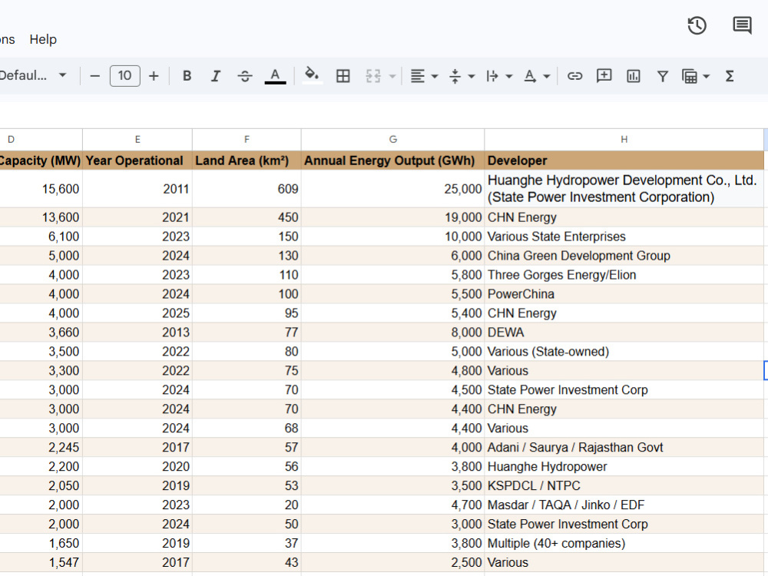Select the PowerChina cell
The width and height of the screenshot is (768, 576).
pos(624,294)
